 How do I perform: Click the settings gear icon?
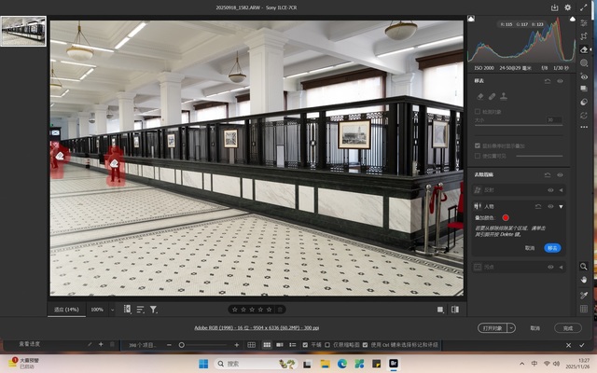coord(567,7)
